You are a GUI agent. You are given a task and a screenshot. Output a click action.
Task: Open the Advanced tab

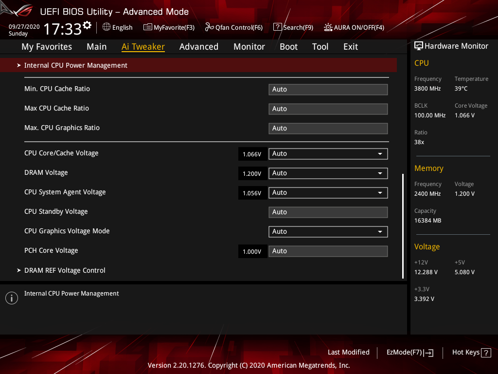tap(199, 47)
